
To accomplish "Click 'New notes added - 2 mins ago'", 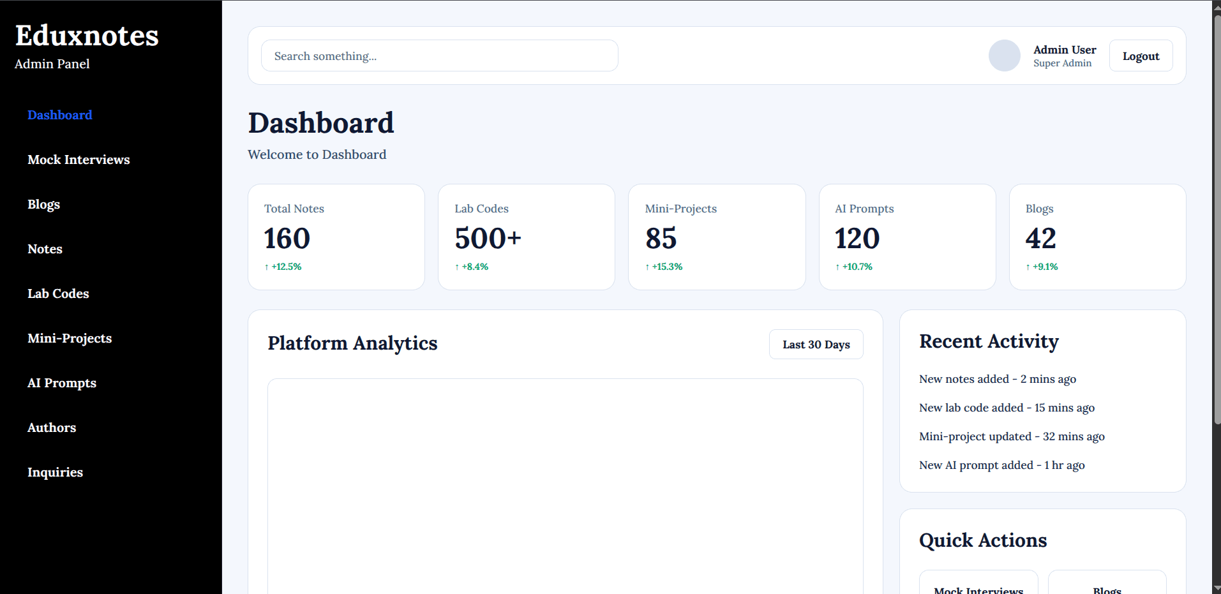I will click(x=998, y=379).
